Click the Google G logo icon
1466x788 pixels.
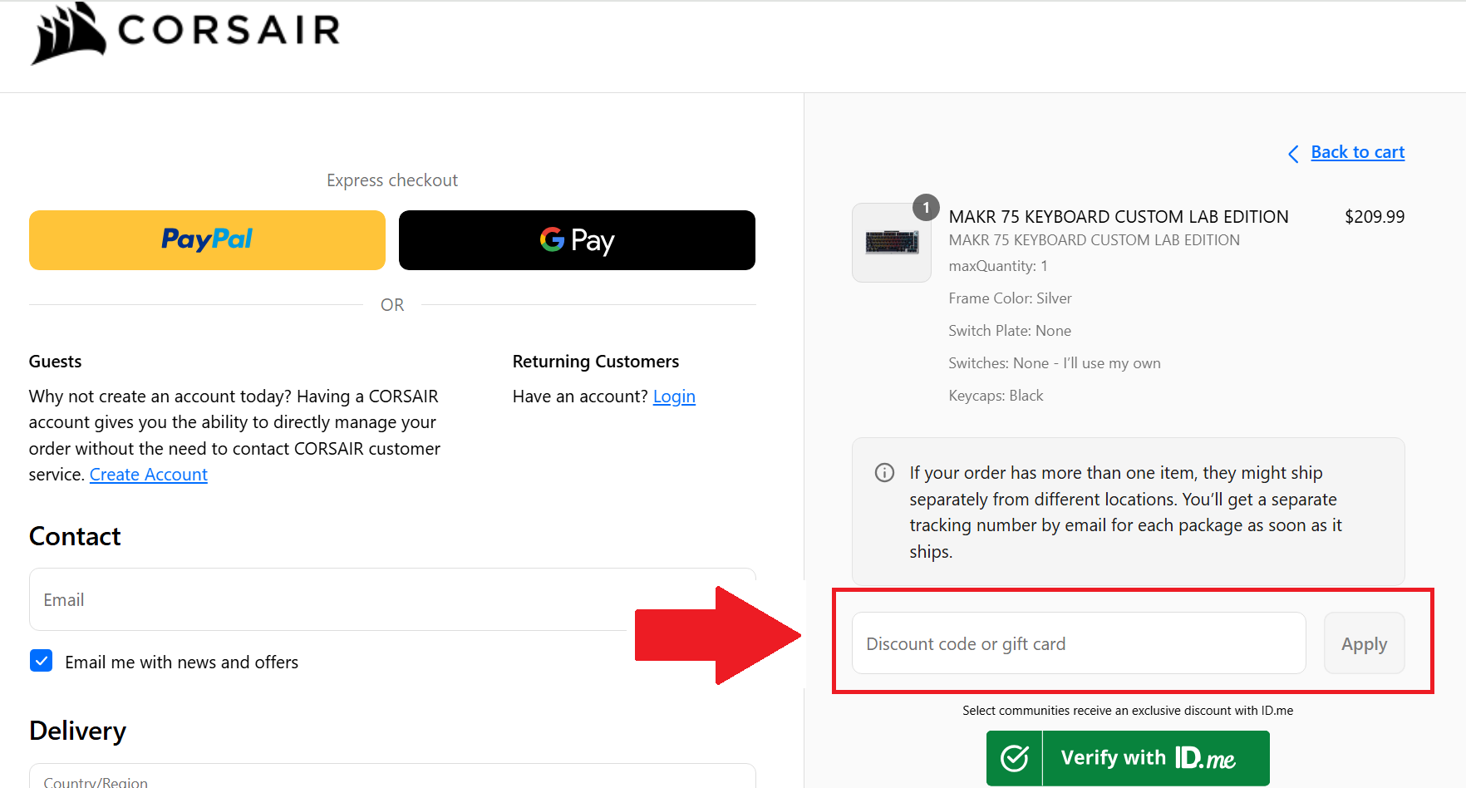pyautogui.click(x=552, y=240)
